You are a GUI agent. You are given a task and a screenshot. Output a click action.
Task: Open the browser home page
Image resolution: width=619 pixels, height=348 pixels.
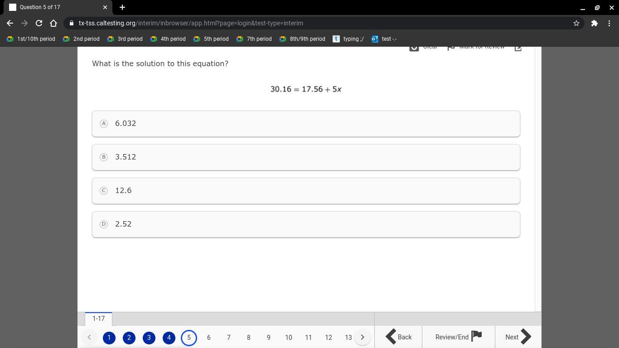pyautogui.click(x=53, y=23)
